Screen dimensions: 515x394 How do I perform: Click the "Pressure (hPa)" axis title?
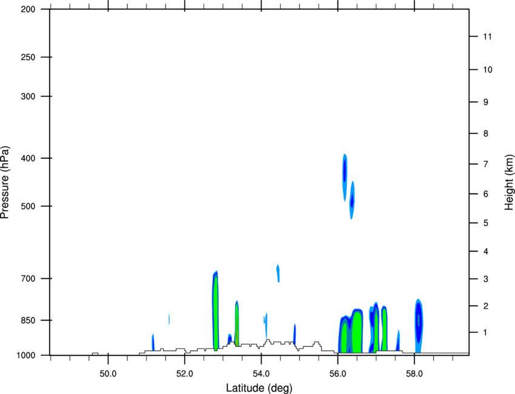click(5, 182)
